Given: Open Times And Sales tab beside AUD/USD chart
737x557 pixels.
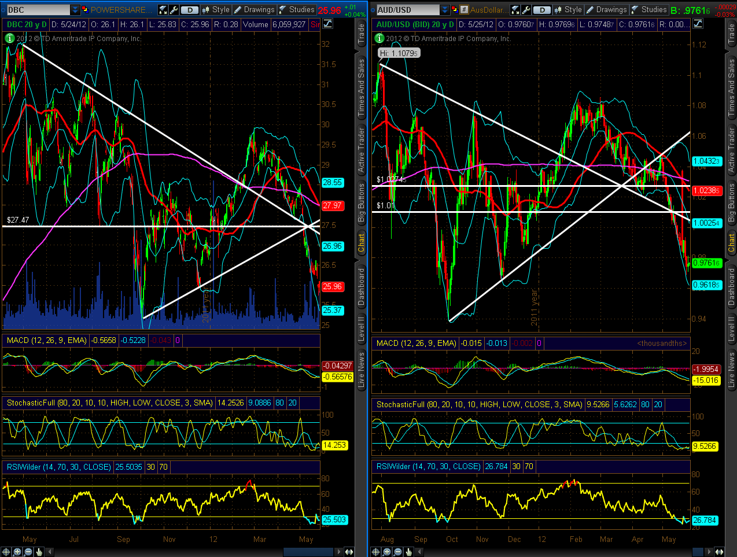Looking at the screenshot, I should click(731, 87).
